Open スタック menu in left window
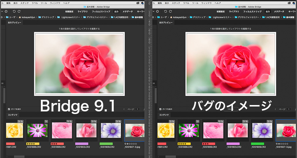This screenshot has width=297, height=158. [24, 3]
